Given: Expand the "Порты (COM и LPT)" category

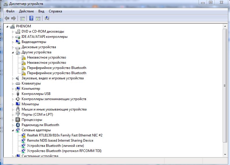Looking at the screenshot, I should (x=13, y=115).
